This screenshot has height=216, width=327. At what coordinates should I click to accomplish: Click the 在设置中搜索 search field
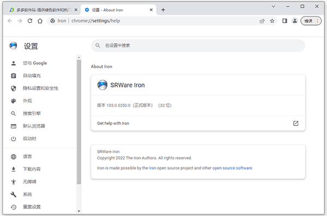tap(198, 46)
